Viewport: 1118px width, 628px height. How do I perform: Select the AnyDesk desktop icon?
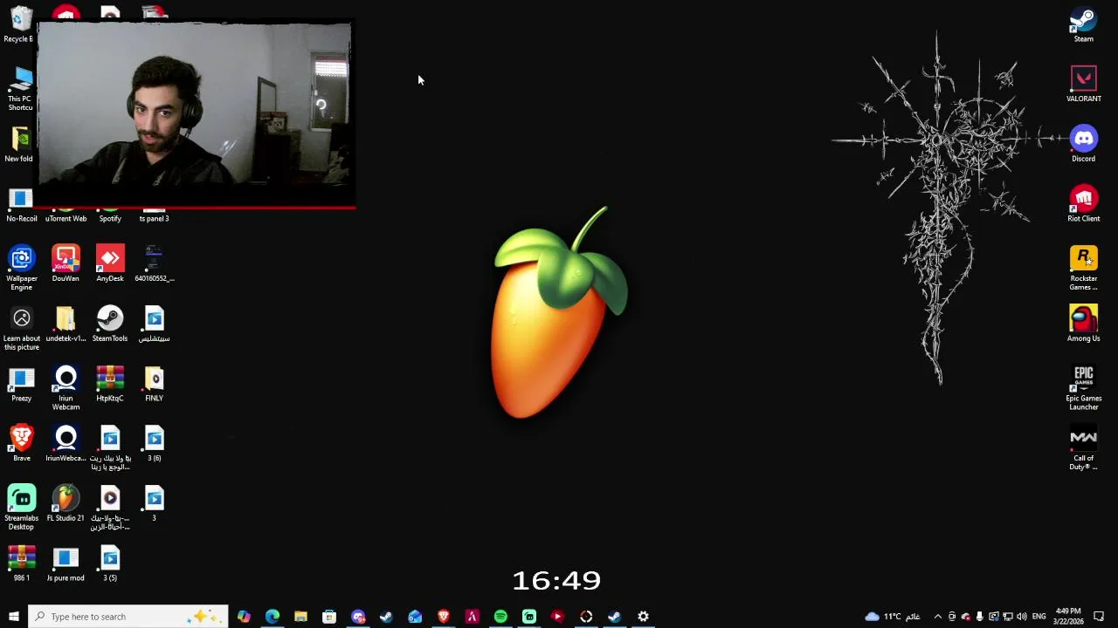click(x=110, y=264)
